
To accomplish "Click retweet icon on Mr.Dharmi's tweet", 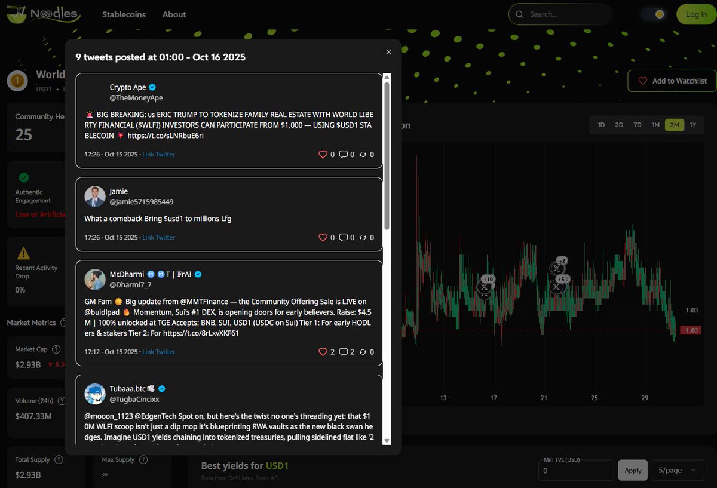I will click(x=363, y=352).
